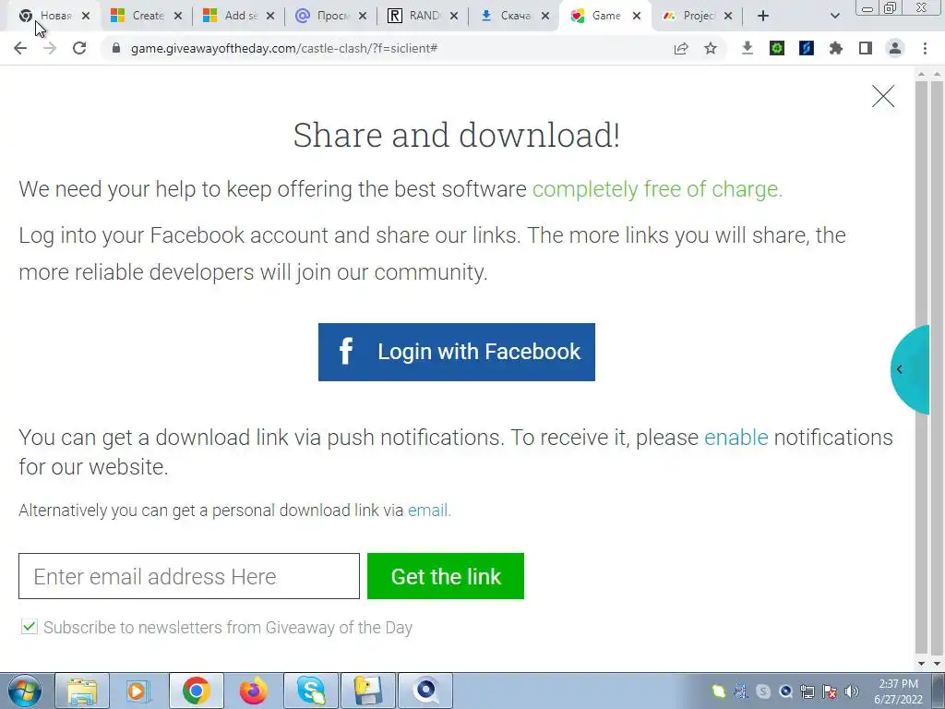Close the active Game tab
This screenshot has width=945, height=709.
637,16
